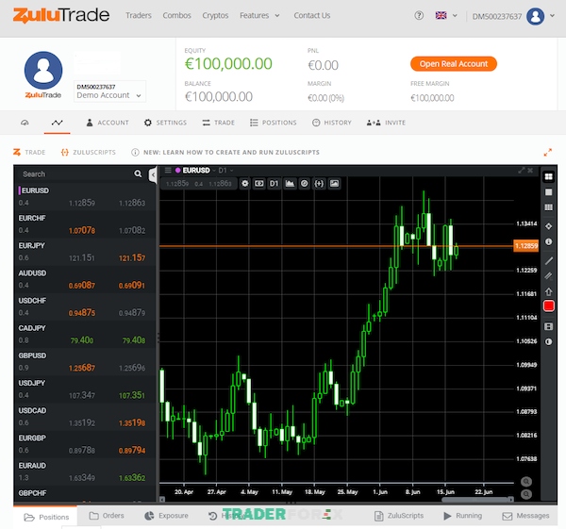This screenshot has height=529, width=566.
Task: Click the trade/order ticket icon in chart toolbar
Action: (259, 184)
